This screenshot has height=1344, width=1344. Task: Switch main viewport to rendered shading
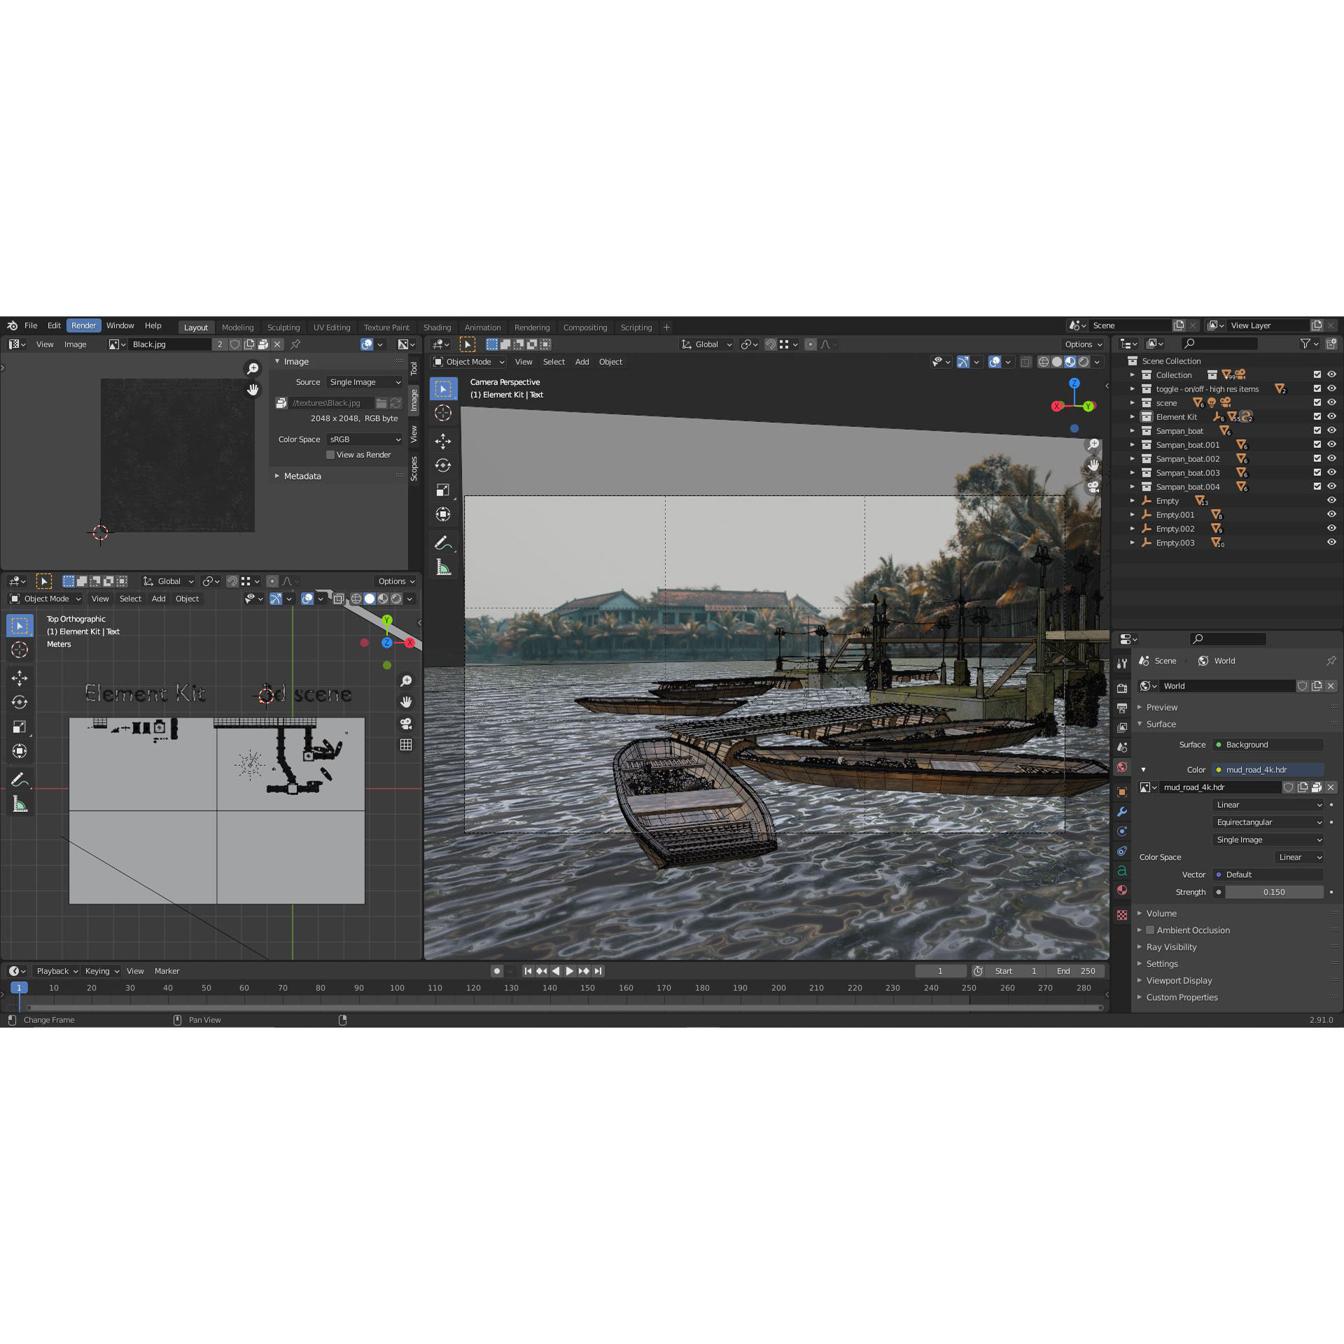point(1084,362)
